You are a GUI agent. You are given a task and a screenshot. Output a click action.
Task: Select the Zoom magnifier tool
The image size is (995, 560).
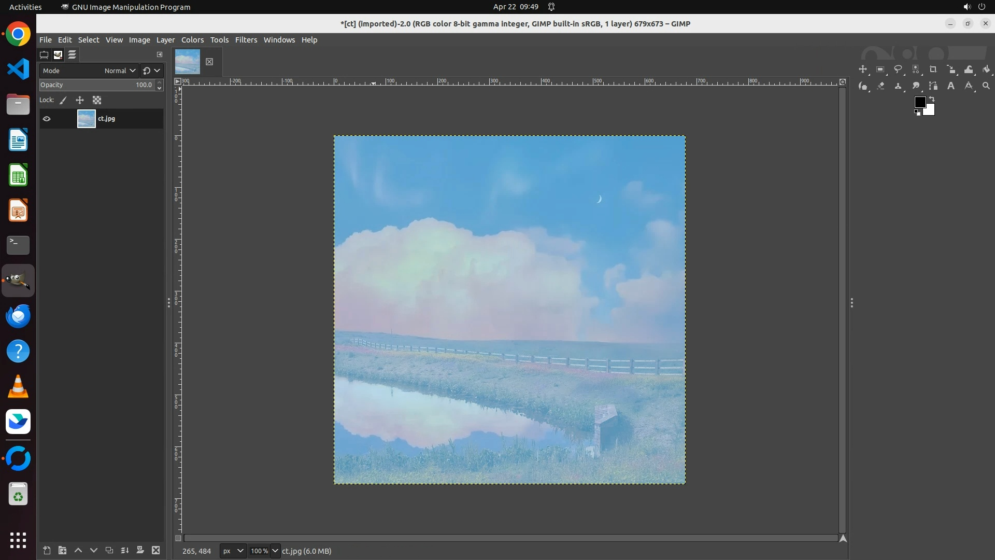(986, 86)
